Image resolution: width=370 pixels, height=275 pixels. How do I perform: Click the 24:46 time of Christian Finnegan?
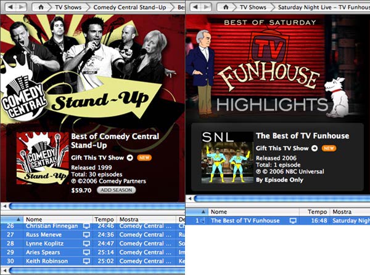click(105, 226)
